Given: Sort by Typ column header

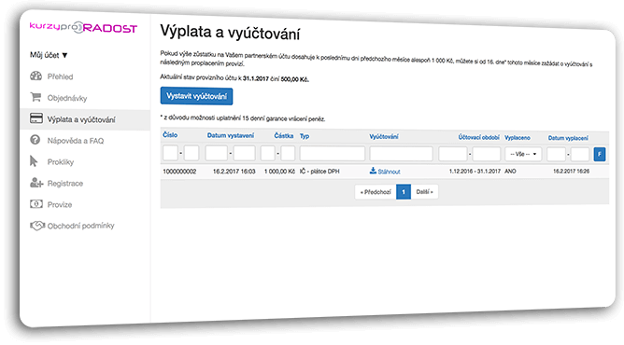Looking at the screenshot, I should click(x=305, y=136).
